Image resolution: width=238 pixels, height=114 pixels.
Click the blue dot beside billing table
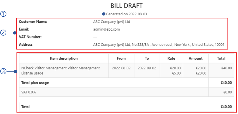click(x=15, y=71)
